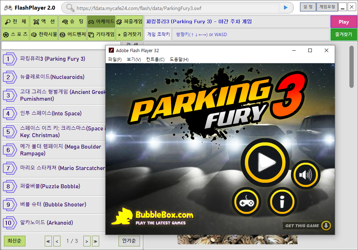Click the right panel vertical scrollbar
The image size is (358, 250).
352,66
